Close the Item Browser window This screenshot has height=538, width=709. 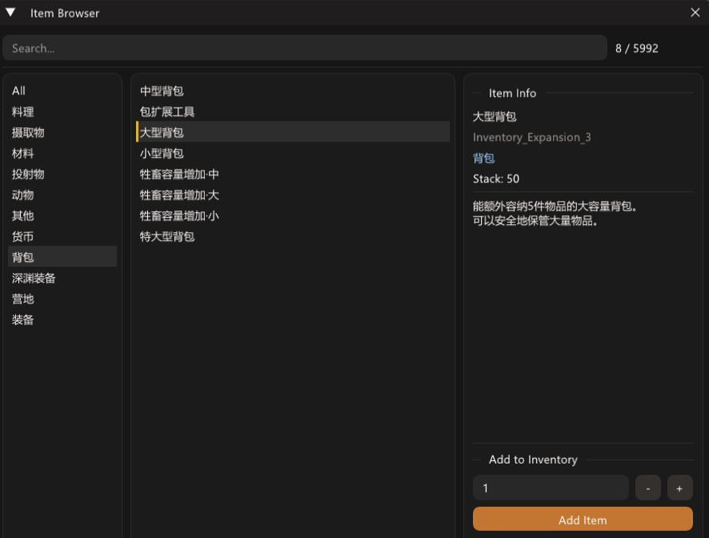pos(695,13)
